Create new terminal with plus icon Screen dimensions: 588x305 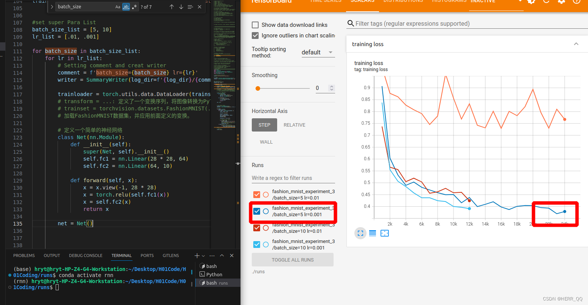(x=197, y=256)
